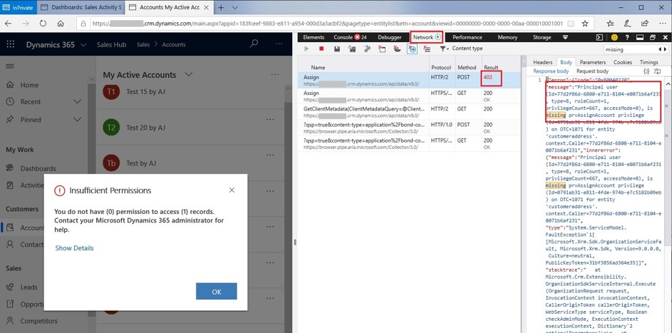This screenshot has width=672, height=333.
Task: Go to the browser home page
Action: tap(61, 23)
